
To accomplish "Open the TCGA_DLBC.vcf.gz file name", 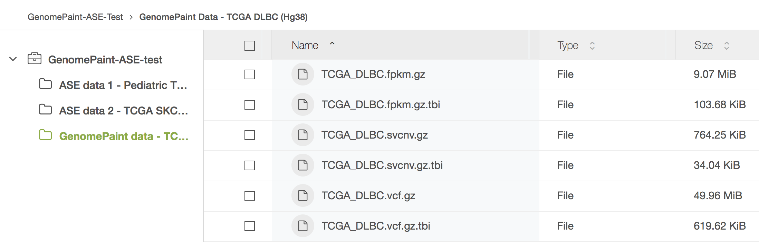I will click(368, 195).
